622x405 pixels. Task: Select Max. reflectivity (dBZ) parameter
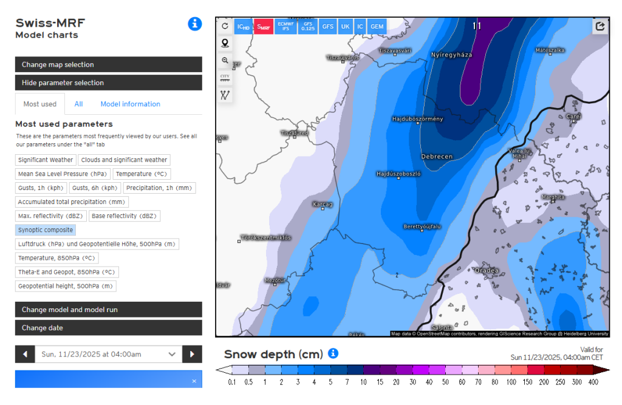51,216
